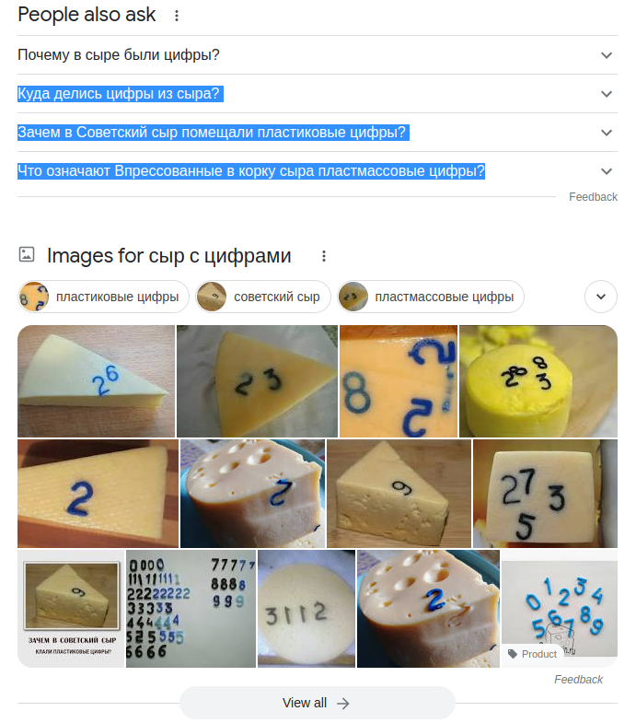Select советский сыр filter chip
The width and height of the screenshot is (636, 723).
pyautogui.click(x=263, y=297)
